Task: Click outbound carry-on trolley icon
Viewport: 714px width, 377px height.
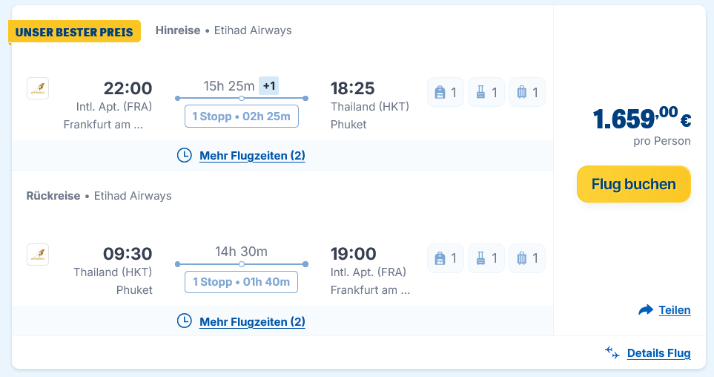Action: pos(480,93)
